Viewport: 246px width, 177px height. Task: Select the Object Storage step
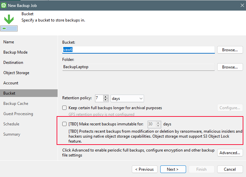click(16, 73)
